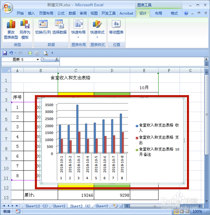Open Select Data dialog icon
The width and height of the screenshot is (210, 215).
click(x=60, y=24)
